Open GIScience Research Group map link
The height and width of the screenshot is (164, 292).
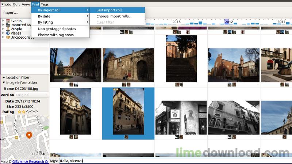click(x=31, y=161)
